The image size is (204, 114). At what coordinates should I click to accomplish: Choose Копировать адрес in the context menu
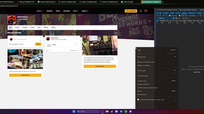point(157,76)
